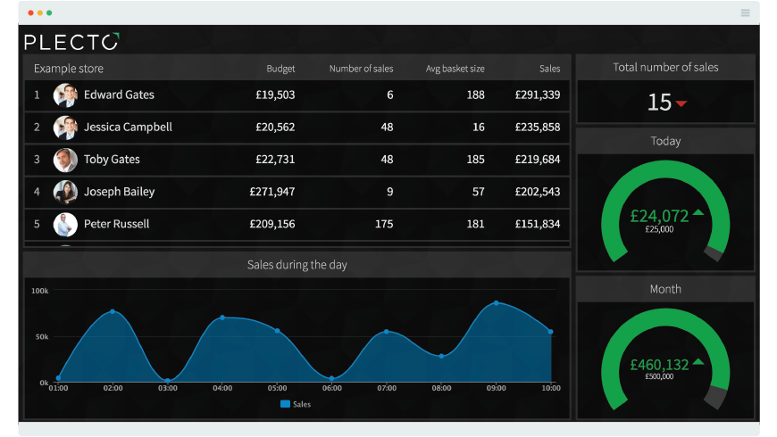Click the red down arrow beside 15
The width and height of the screenshot is (777, 437).
tap(681, 103)
